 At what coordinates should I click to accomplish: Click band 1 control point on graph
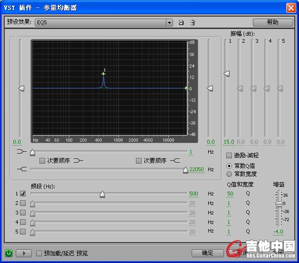103,74
